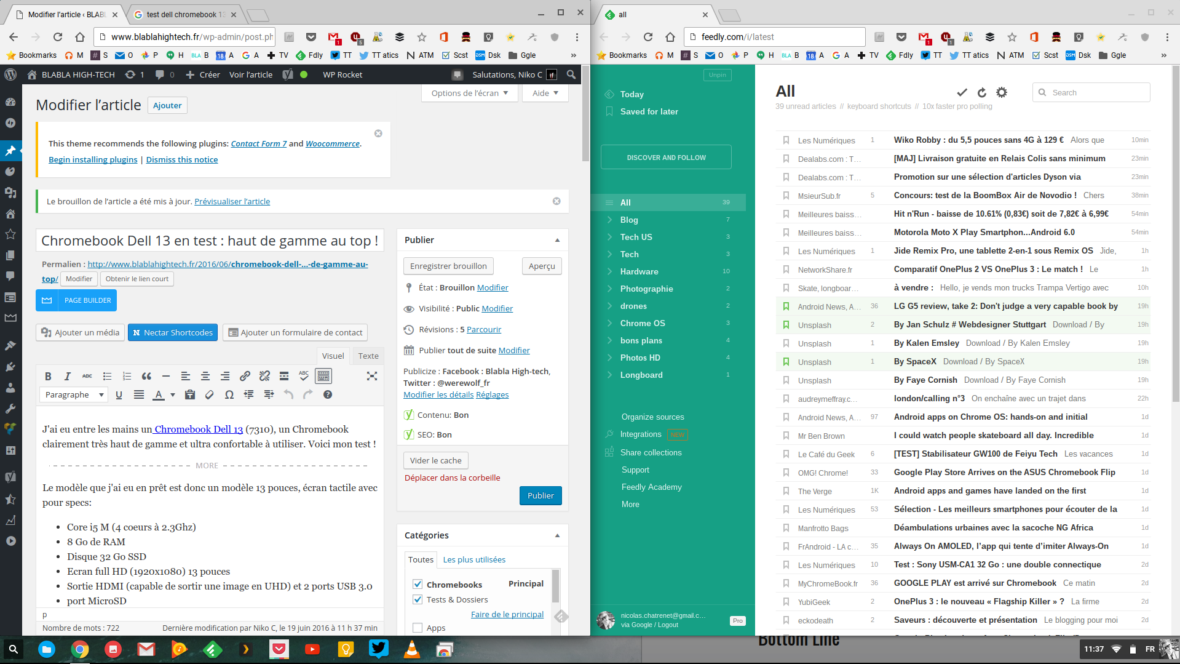Open editor keyboard shortcuts help icon

point(328,395)
